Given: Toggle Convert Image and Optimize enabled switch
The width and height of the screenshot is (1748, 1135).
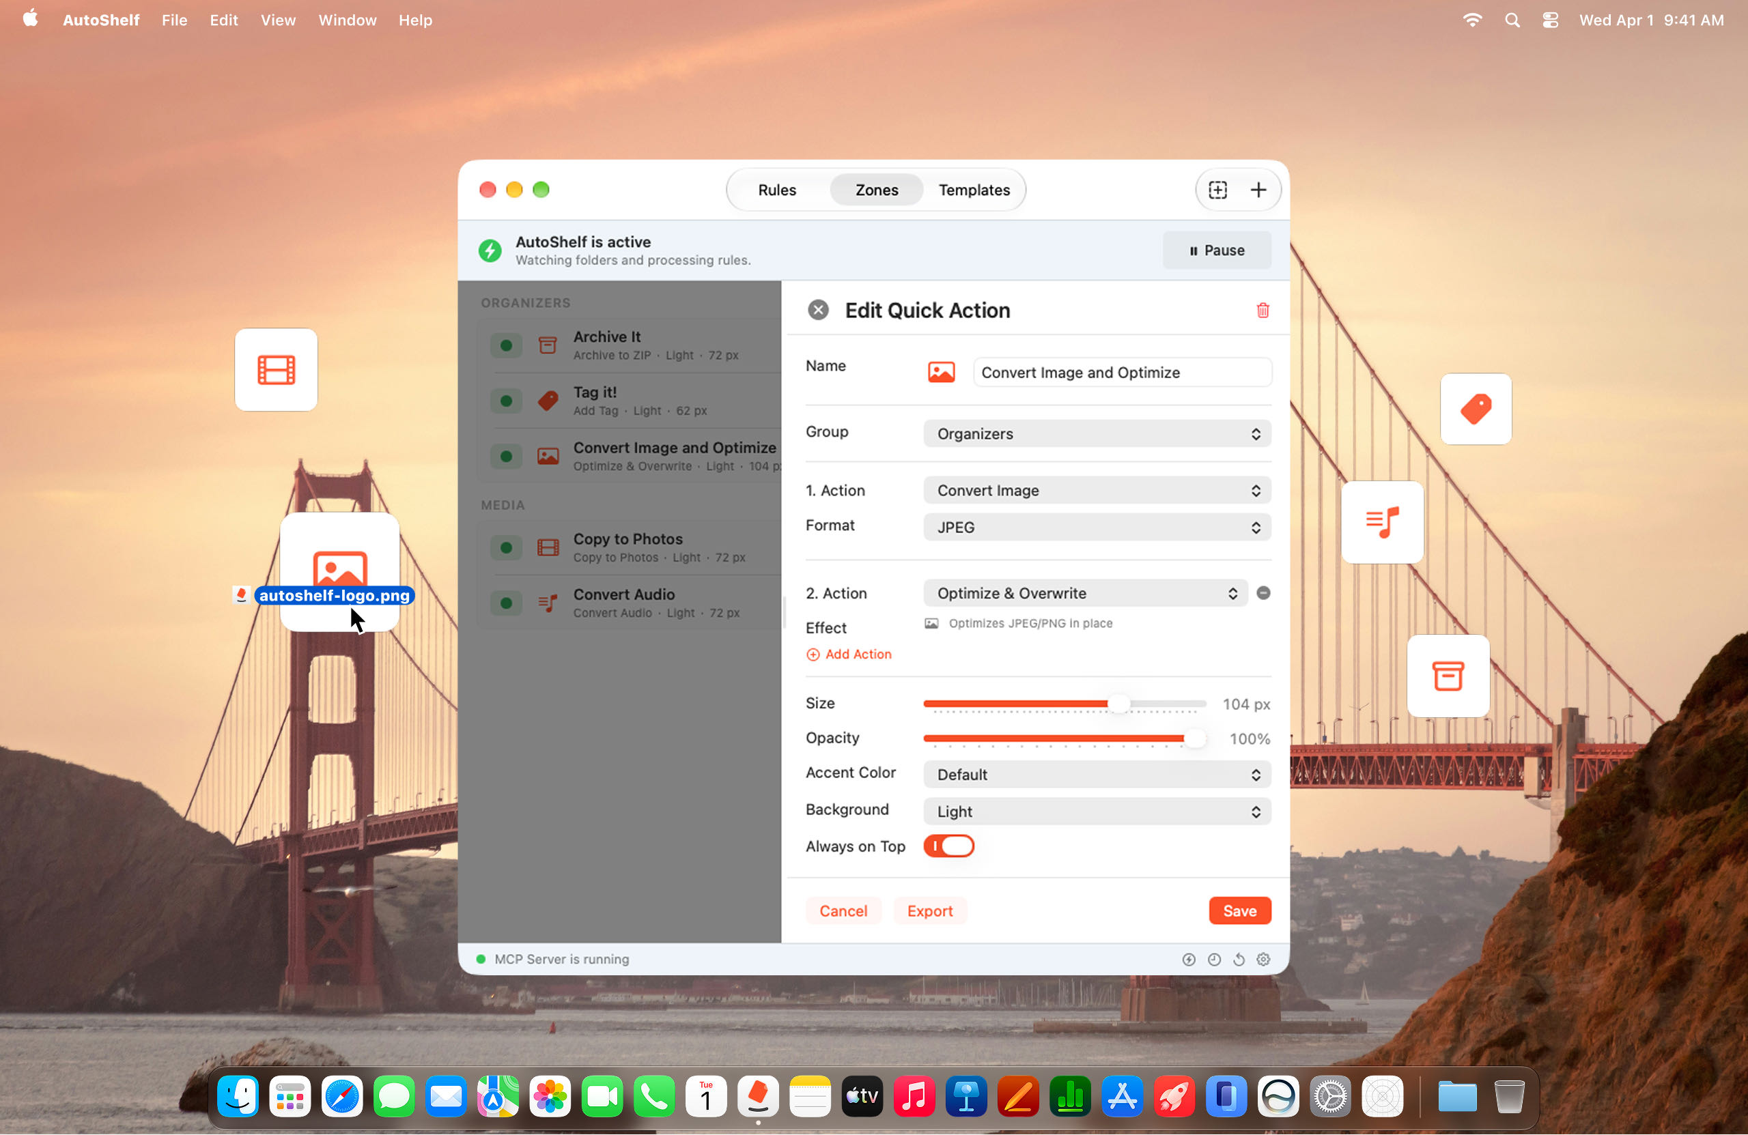Looking at the screenshot, I should point(506,457).
